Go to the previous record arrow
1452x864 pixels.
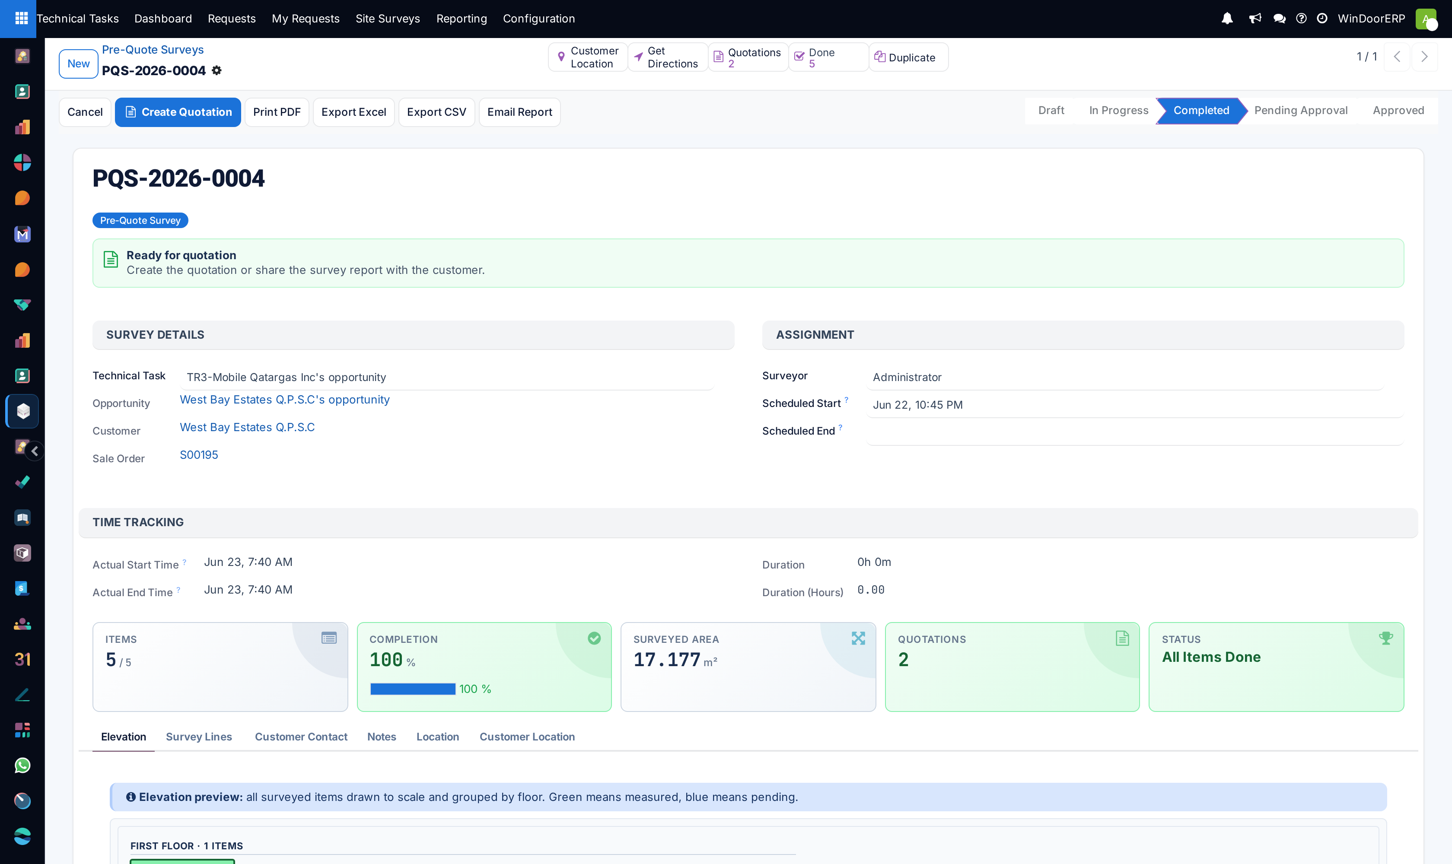1397,57
